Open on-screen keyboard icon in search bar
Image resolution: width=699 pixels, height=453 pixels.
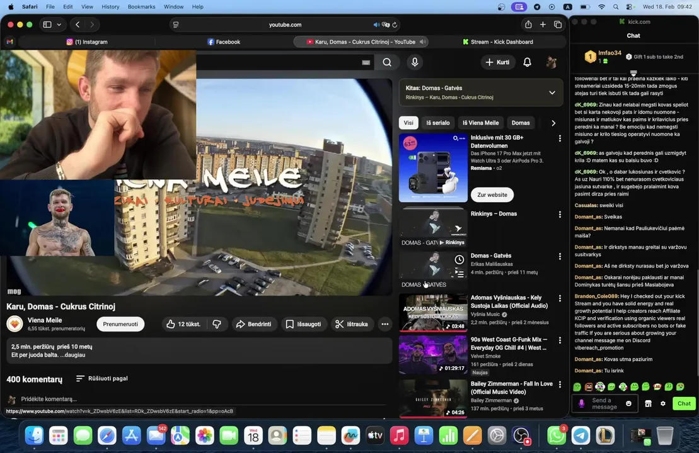click(x=366, y=63)
